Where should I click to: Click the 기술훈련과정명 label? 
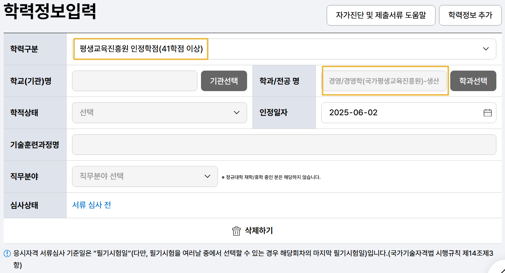click(35, 145)
